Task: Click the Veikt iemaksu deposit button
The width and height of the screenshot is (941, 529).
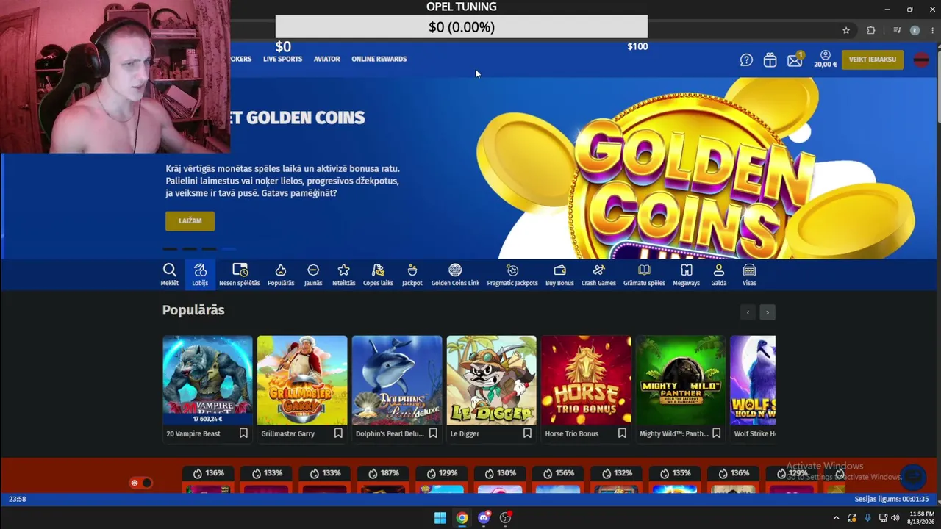Action: (873, 60)
